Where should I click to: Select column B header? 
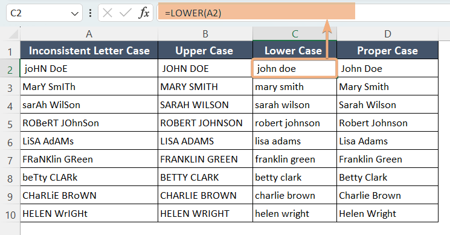tap(205, 34)
